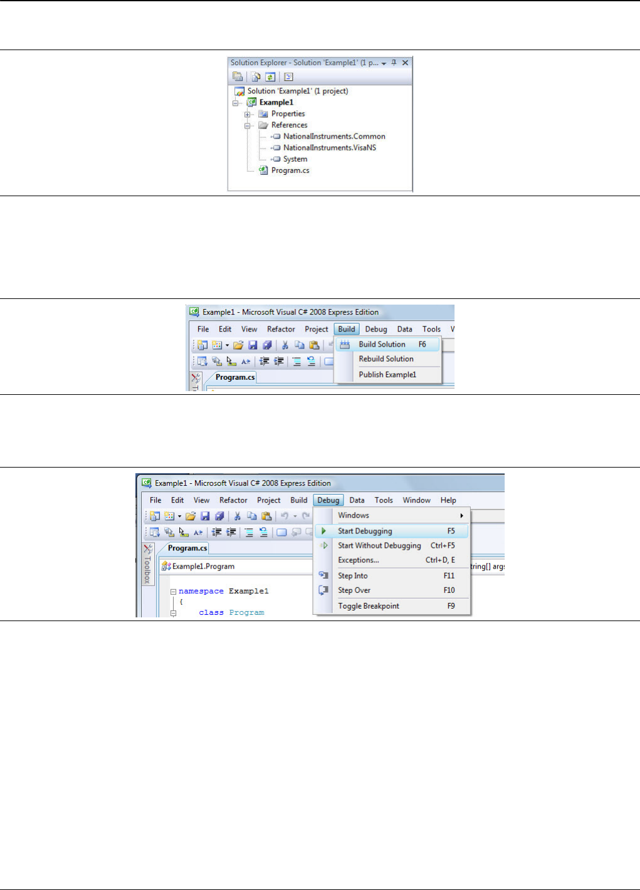The height and width of the screenshot is (890, 640).
Task: Pin Solution Explorer with auto-hide pushpin
Action: tap(394, 63)
